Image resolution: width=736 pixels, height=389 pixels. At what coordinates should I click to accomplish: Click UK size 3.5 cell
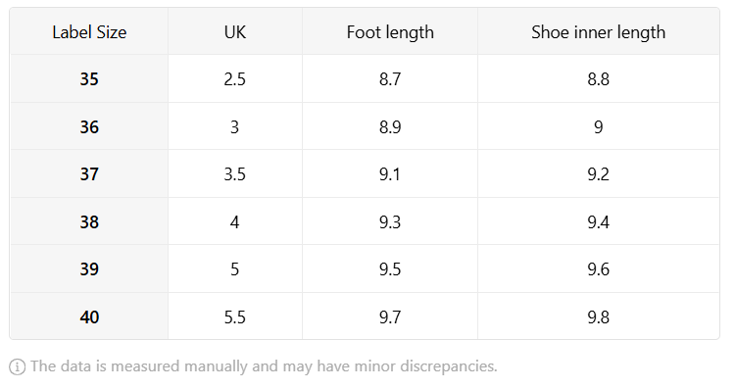click(235, 174)
